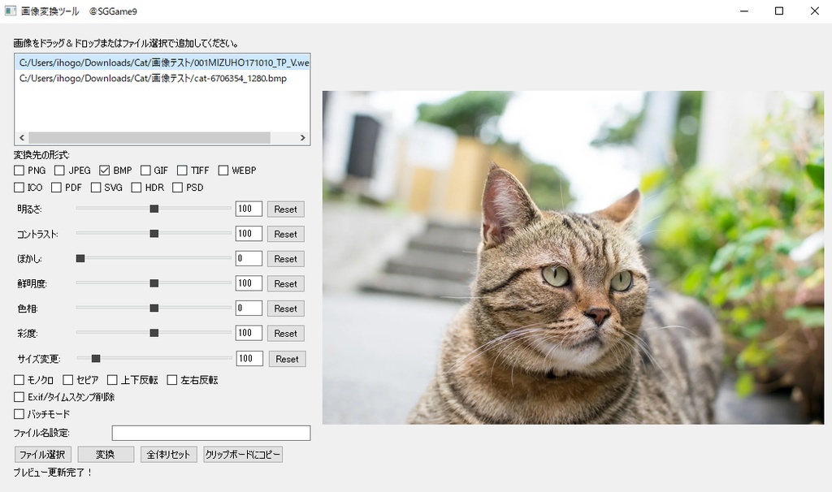Viewport: 832px width, 492px height.
Task: Enable the セピア sepia checkbox
Action: click(x=68, y=380)
